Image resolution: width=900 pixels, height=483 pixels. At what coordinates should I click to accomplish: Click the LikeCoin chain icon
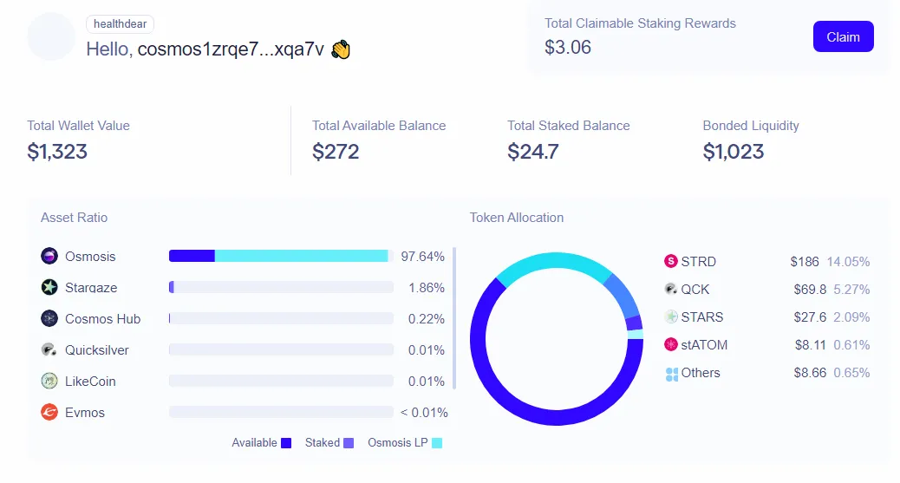coord(49,381)
